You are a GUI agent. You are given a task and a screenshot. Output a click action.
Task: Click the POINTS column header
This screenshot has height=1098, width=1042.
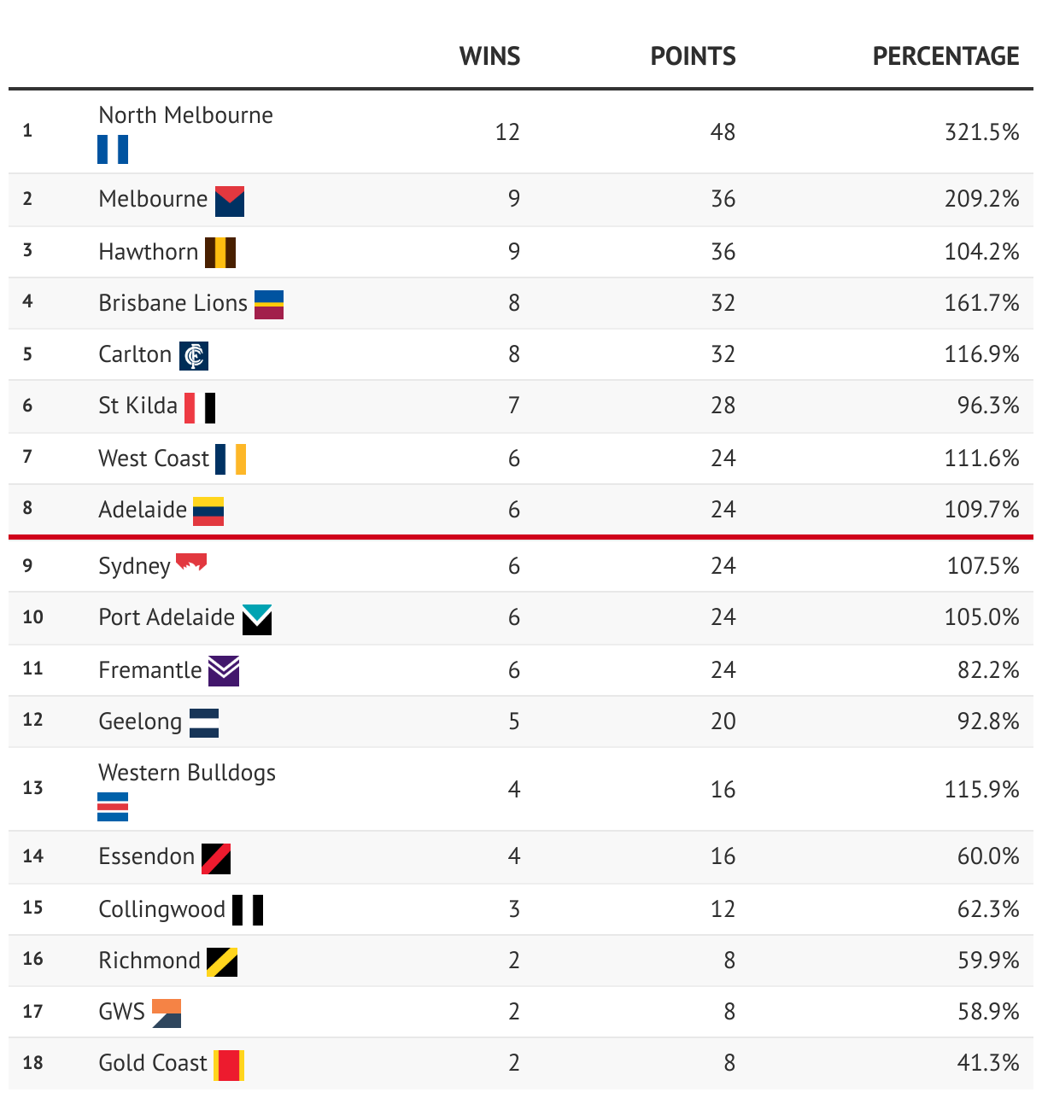pyautogui.click(x=693, y=56)
